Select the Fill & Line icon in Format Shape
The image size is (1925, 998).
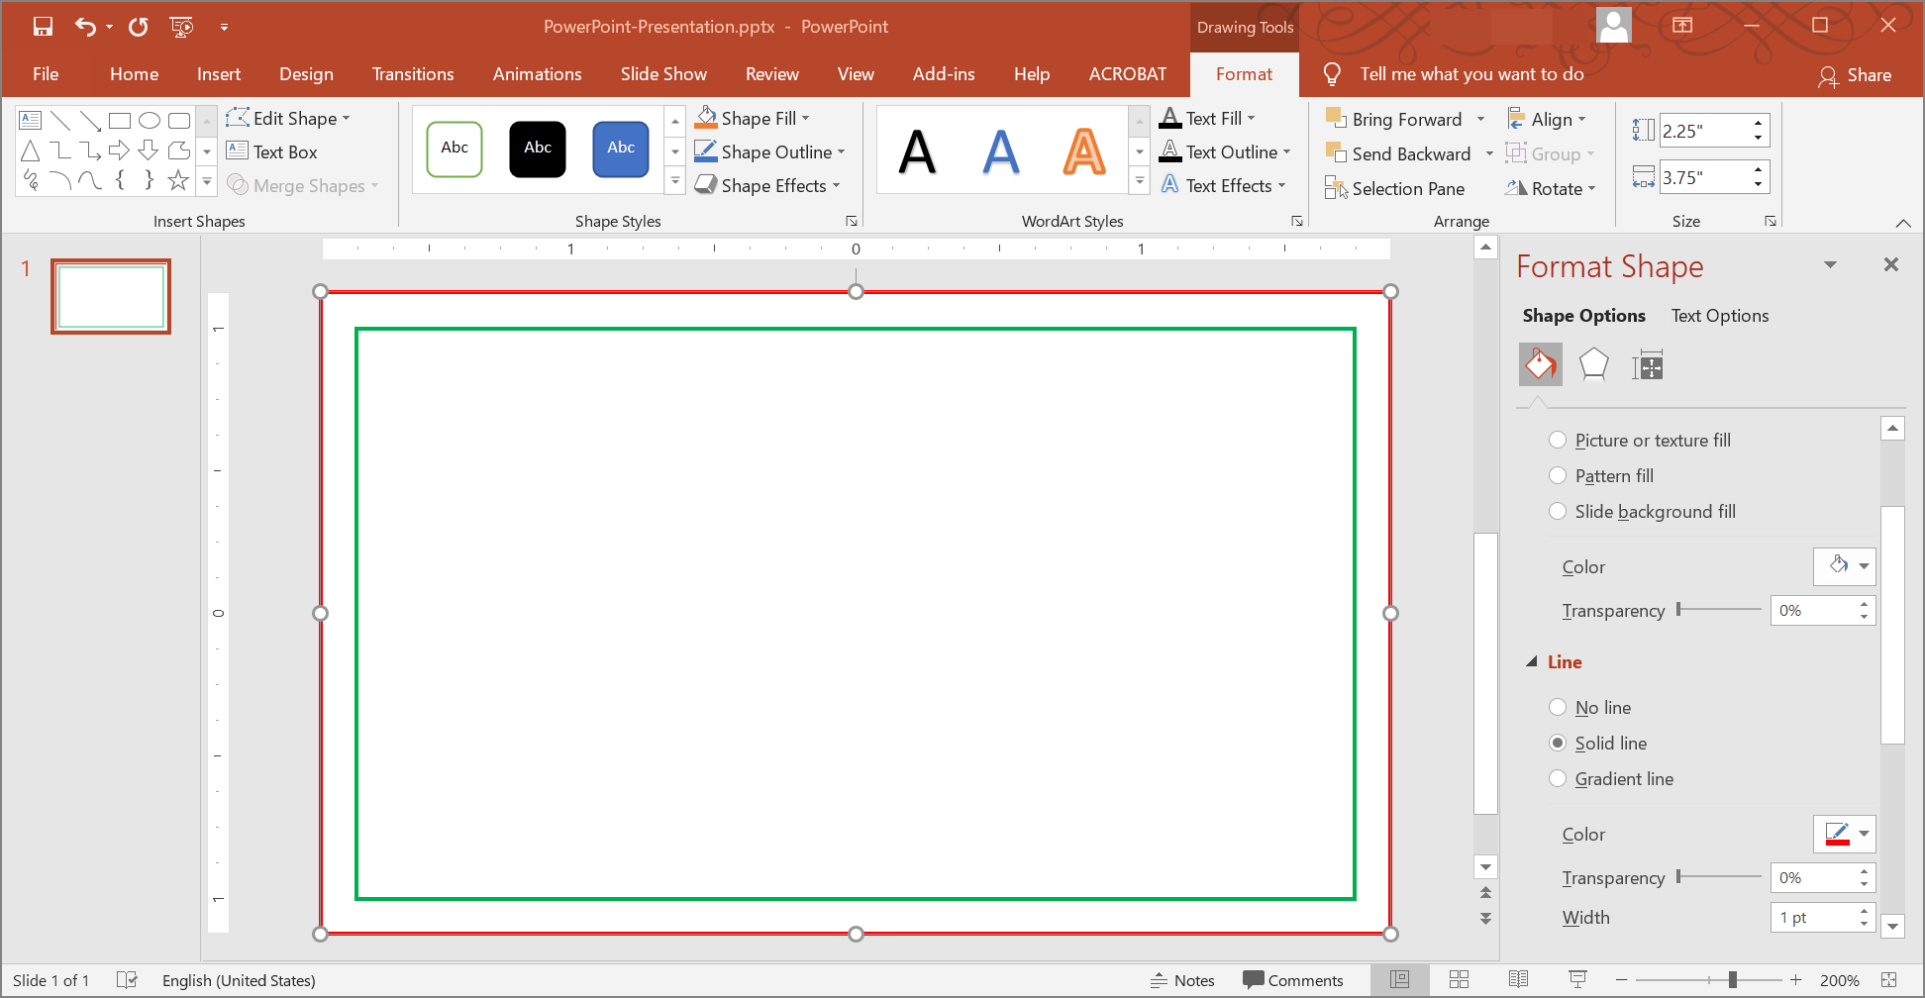[x=1540, y=364]
